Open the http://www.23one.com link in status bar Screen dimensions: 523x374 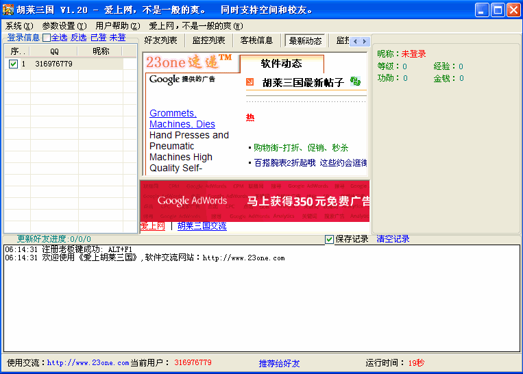click(88, 362)
